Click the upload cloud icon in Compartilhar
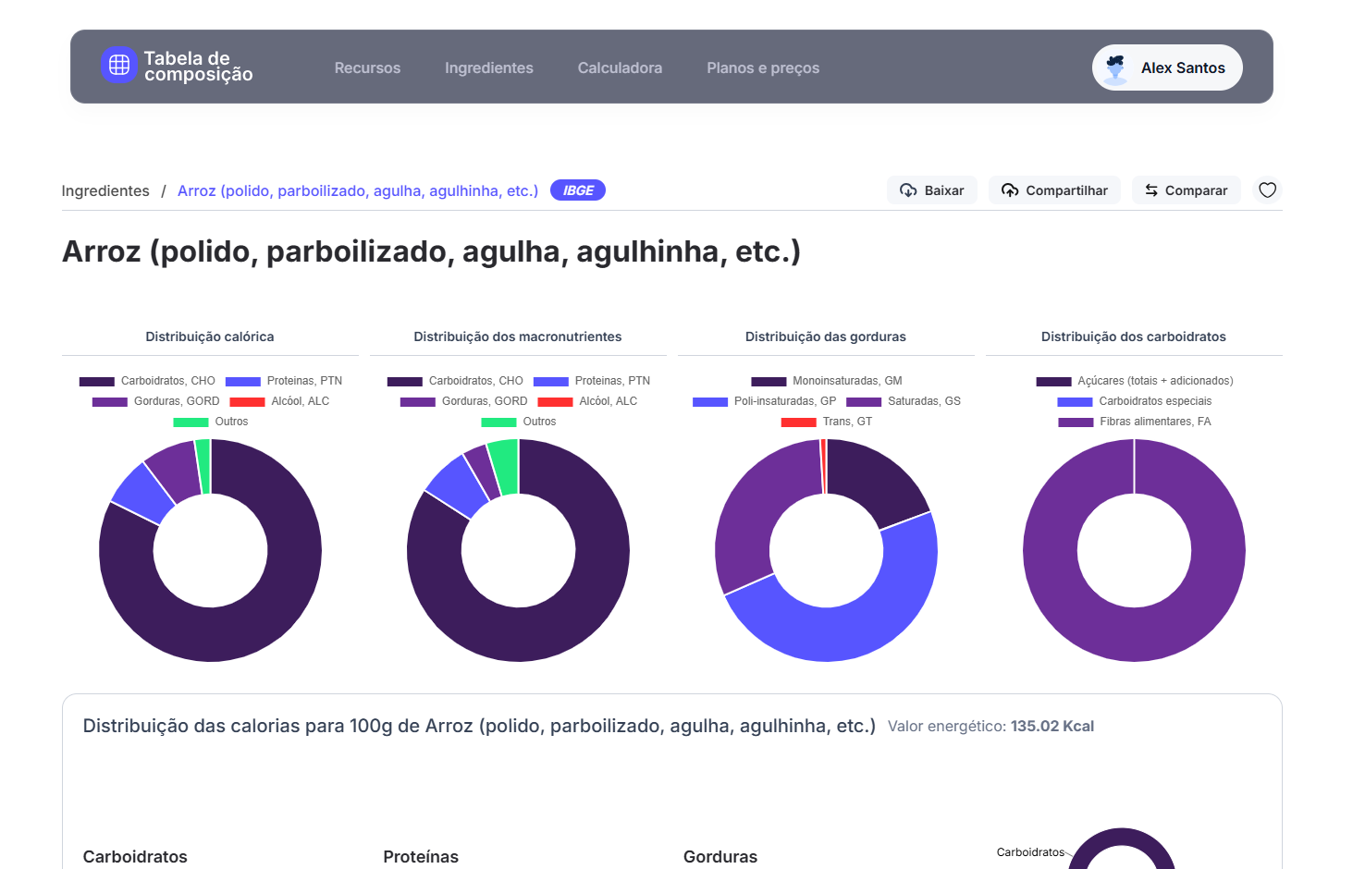This screenshot has width=1353, height=869. point(1010,190)
